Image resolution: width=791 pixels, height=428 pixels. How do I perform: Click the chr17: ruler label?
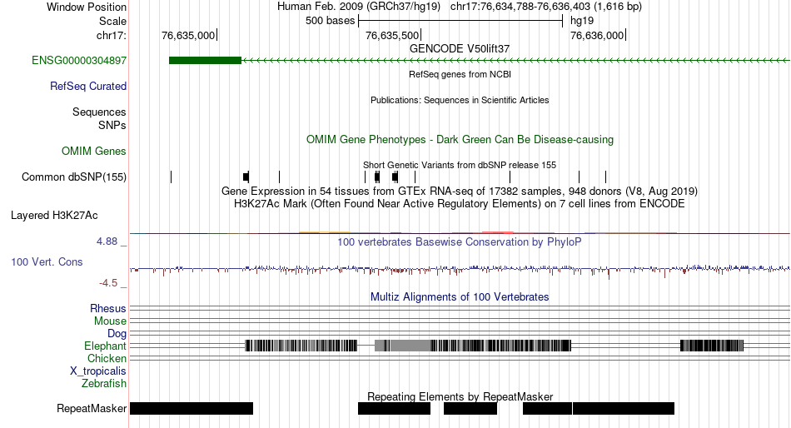[112, 35]
